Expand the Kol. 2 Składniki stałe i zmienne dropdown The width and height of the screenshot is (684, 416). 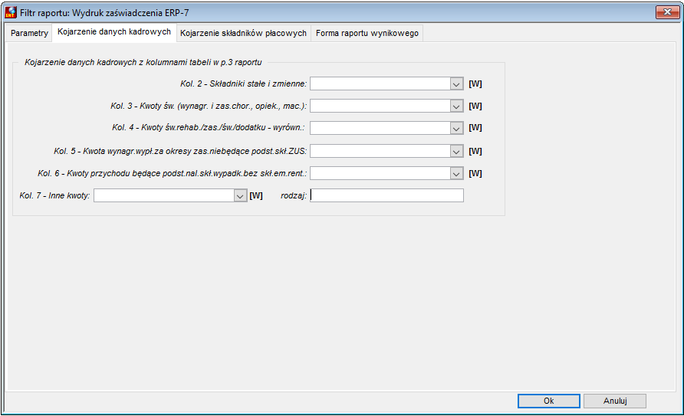point(456,84)
